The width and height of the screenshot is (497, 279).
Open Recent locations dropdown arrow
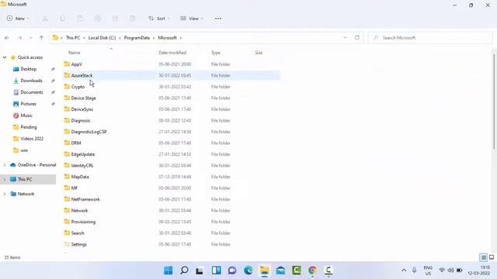30,38
